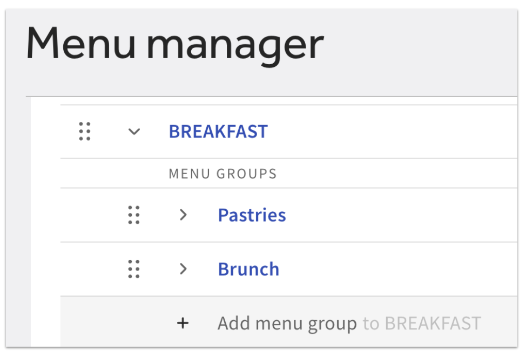This screenshot has height=358, width=526.
Task: Click Add menu group to BREAKFAST
Action: (287, 322)
